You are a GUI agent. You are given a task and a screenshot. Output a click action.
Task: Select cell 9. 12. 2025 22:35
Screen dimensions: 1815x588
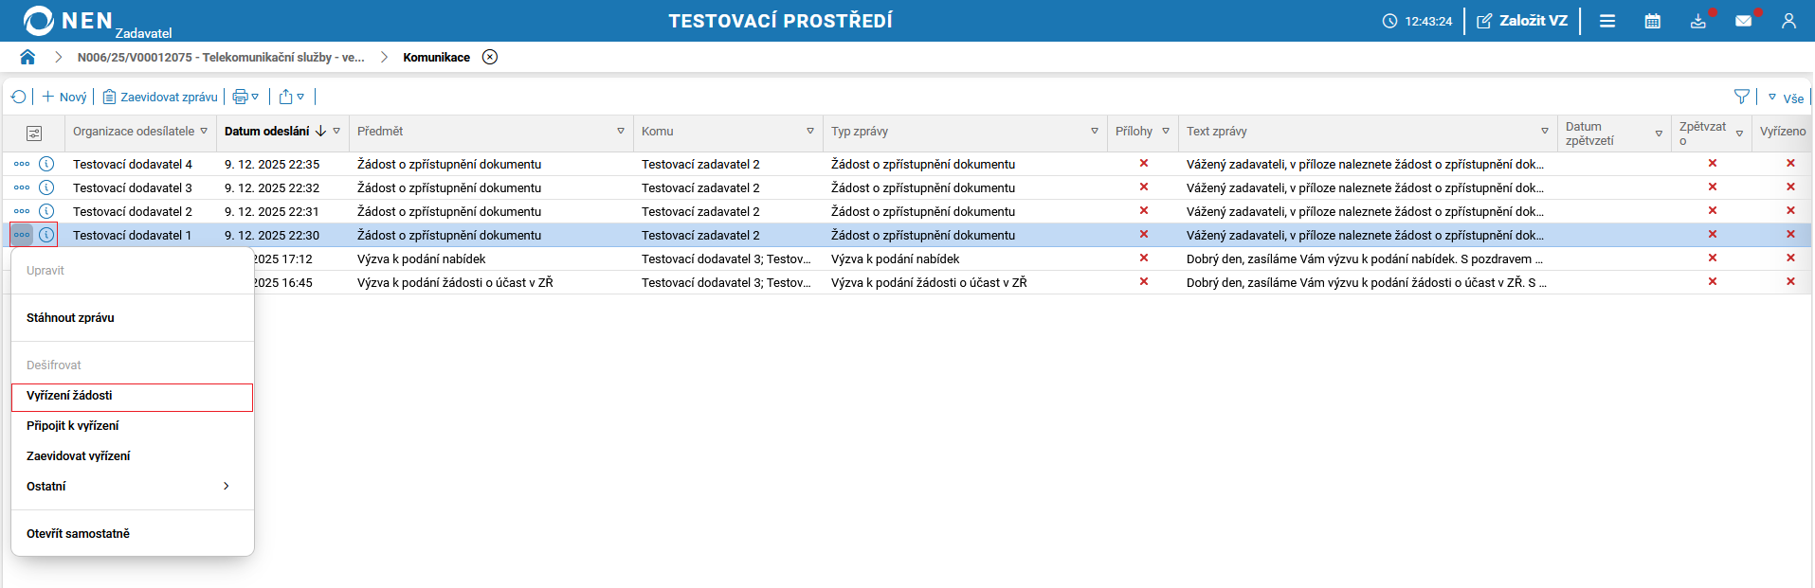[272, 164]
